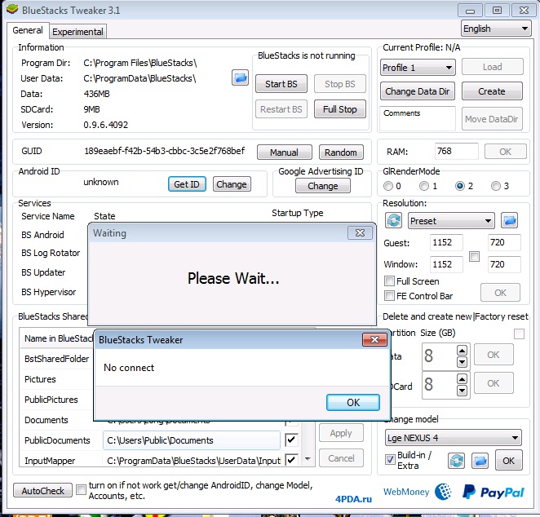The width and height of the screenshot is (540, 517).
Task: Click the Window width field 1152
Action: pos(446,264)
